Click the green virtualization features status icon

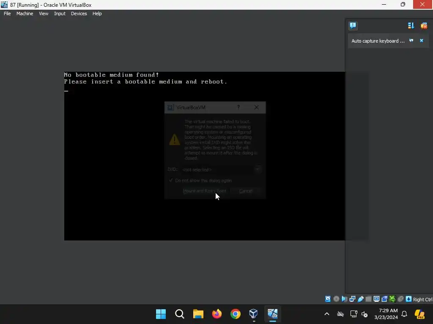392,299
